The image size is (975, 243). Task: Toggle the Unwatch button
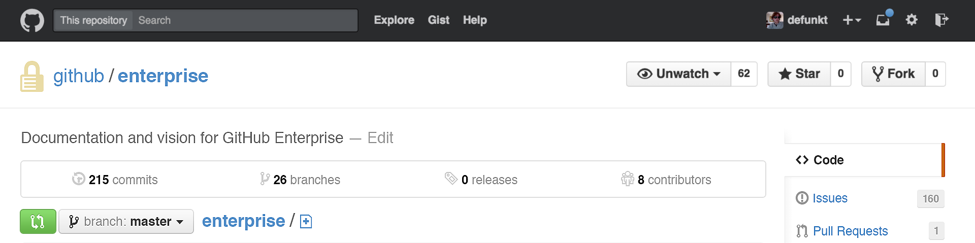678,74
